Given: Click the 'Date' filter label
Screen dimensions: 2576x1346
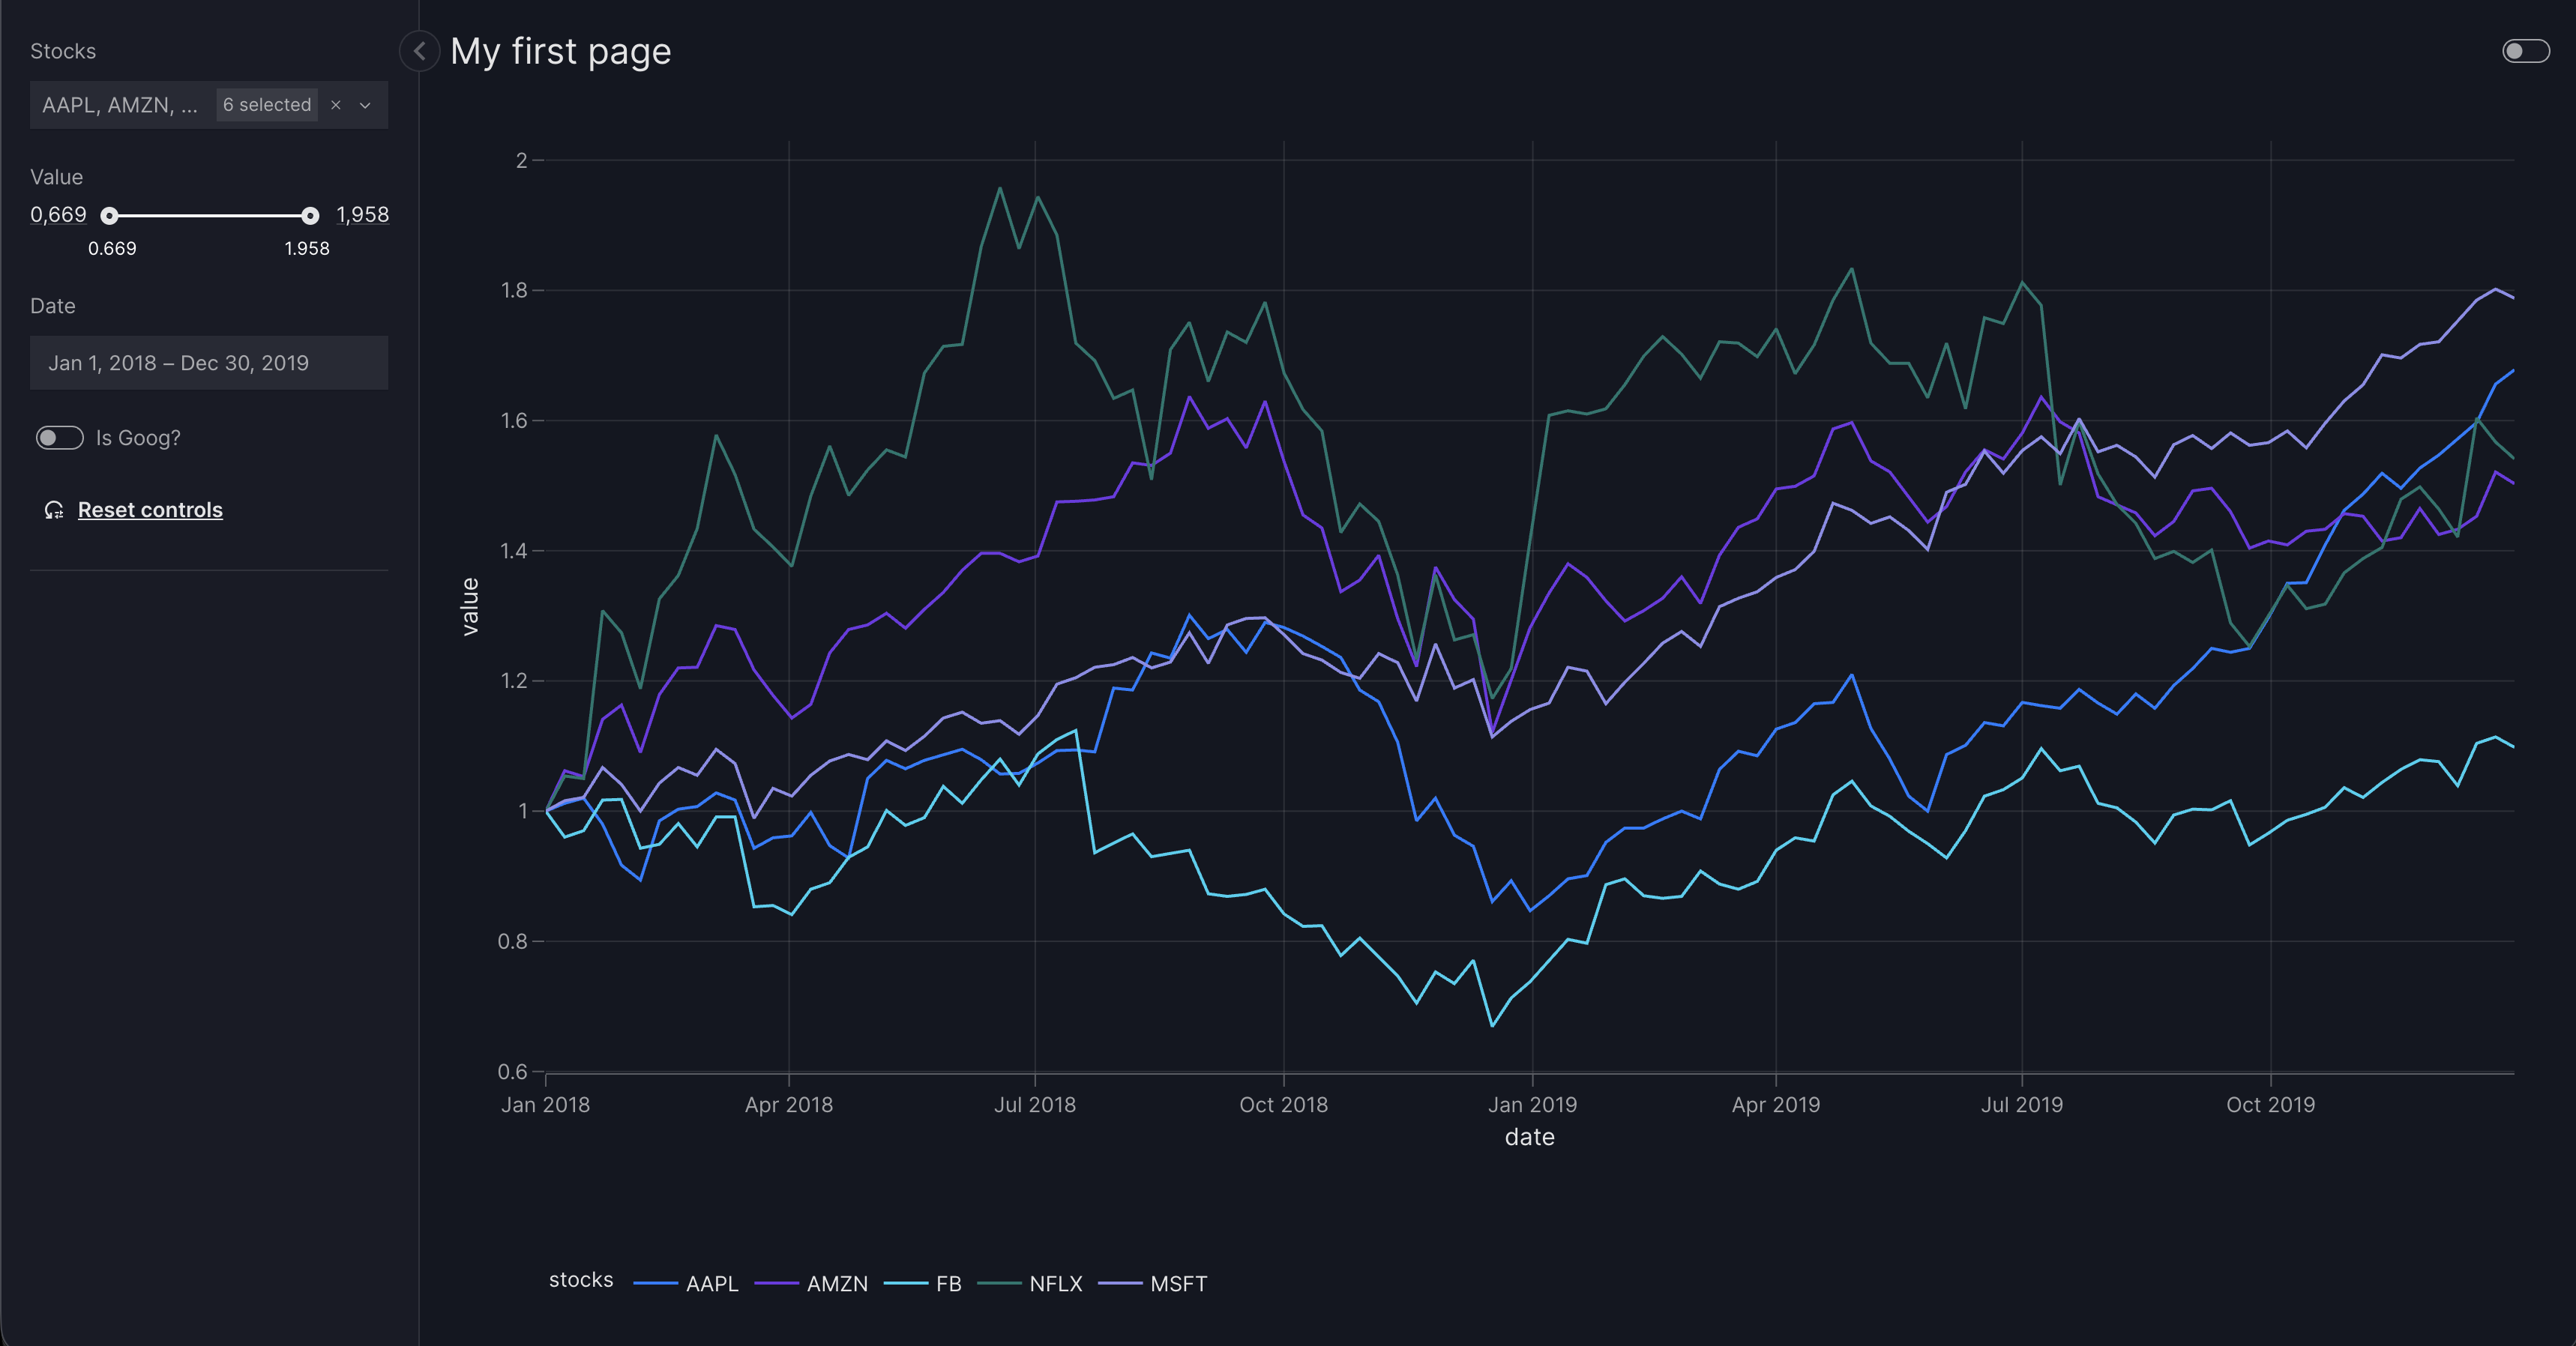Looking at the screenshot, I should pos(53,306).
